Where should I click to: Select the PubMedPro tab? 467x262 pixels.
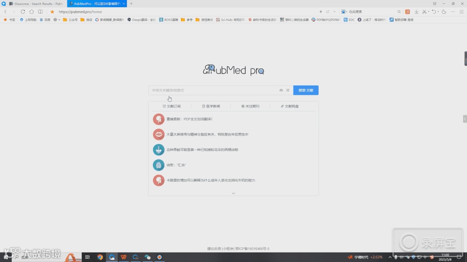[x=97, y=3]
